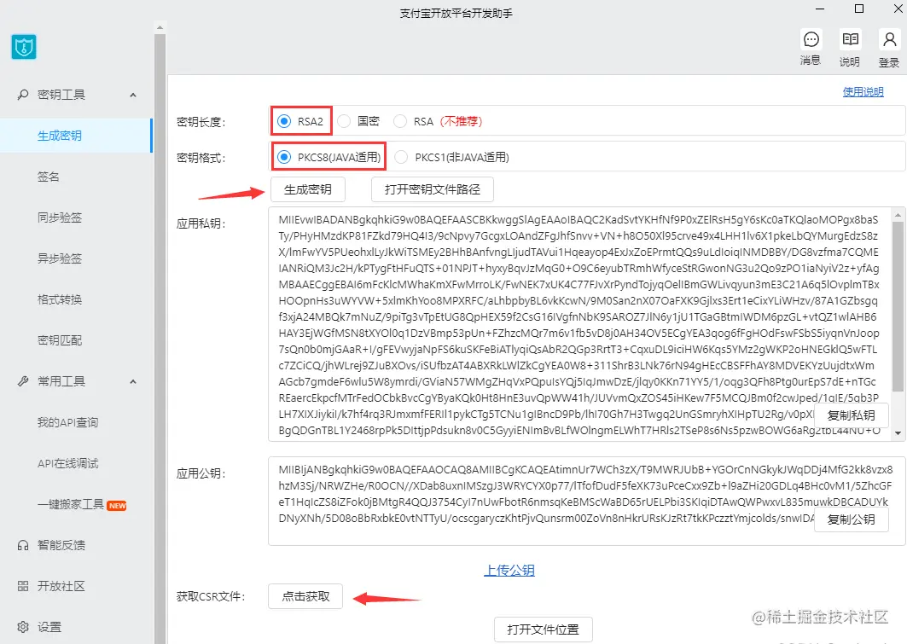Minimize the window
Screen dimensions: 907x644
click(x=820, y=9)
